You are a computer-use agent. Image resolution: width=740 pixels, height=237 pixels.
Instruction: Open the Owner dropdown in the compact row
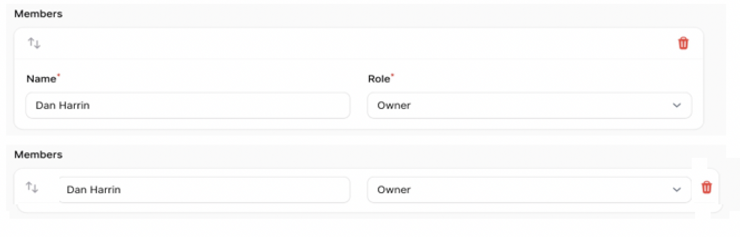529,189
